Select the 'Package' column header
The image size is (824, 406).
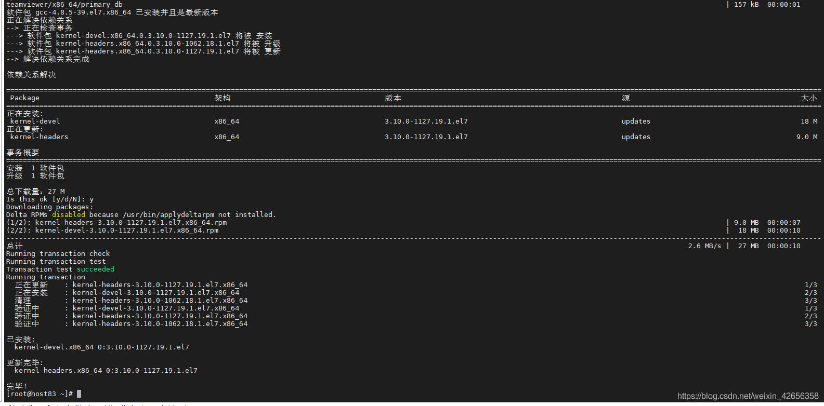(x=25, y=98)
